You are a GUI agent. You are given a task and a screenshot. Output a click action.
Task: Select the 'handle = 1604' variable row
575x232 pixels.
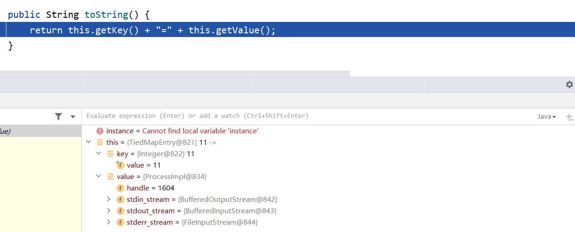click(151, 188)
